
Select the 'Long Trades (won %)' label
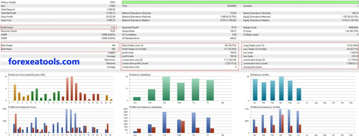tap(254, 46)
